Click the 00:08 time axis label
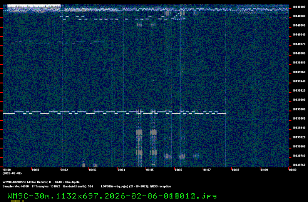The height and width of the screenshot is (202, 308). tap(236, 170)
